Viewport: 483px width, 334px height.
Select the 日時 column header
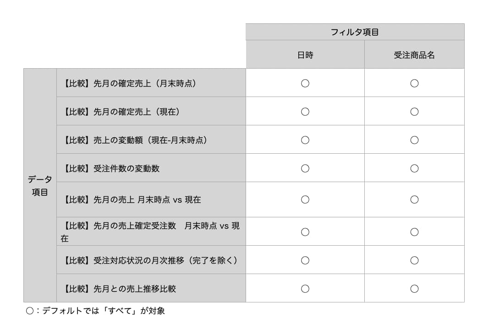coord(305,54)
